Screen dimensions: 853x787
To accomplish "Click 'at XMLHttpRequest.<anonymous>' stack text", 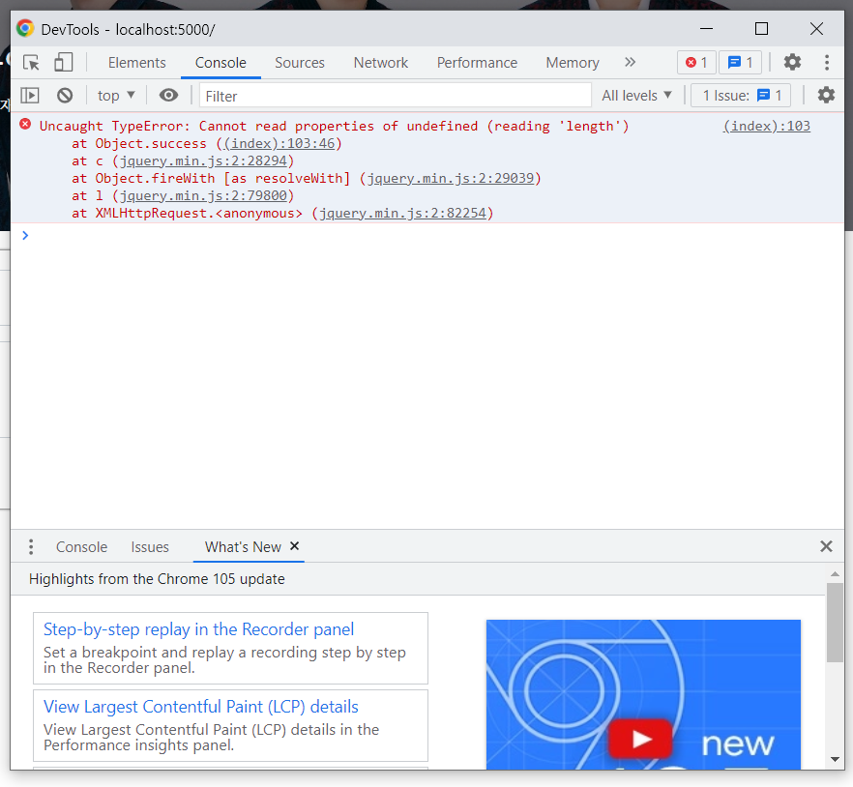I will 188,214.
